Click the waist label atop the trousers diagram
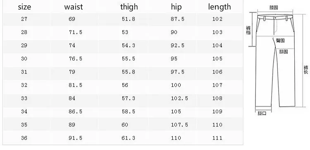310x150 pixels. (x=274, y=7)
